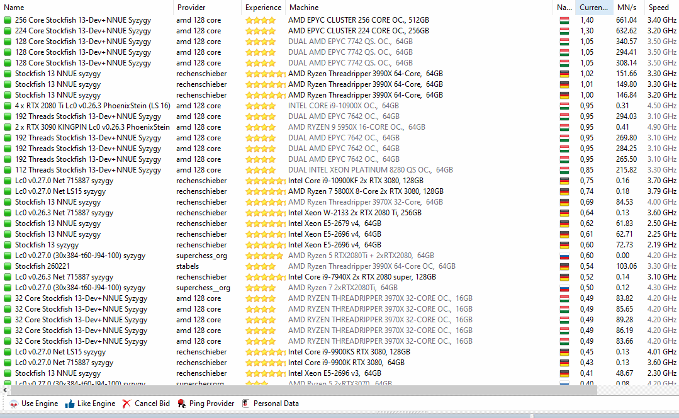Click green icon beside 224 Core Stockfish engine
Image resolution: width=679 pixels, height=418 pixels.
(8, 31)
